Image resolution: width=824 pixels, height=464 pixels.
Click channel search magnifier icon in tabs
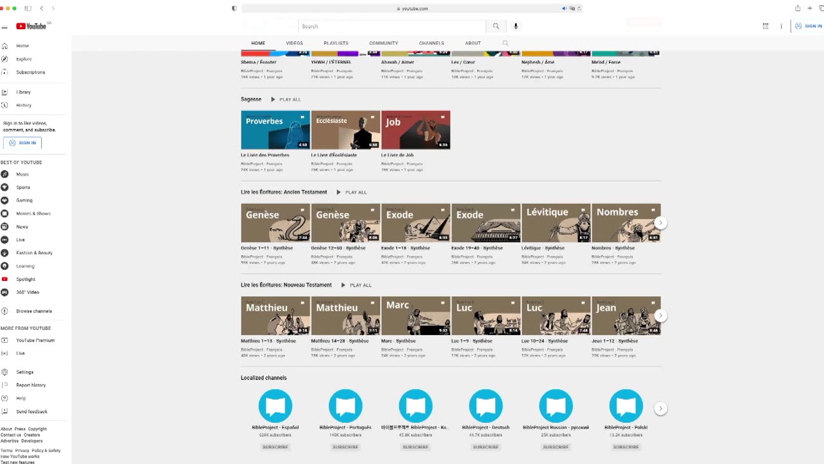click(x=505, y=43)
